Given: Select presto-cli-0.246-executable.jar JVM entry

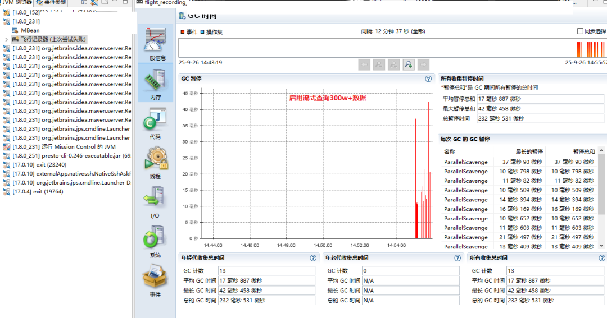Looking at the screenshot, I should pos(71,156).
